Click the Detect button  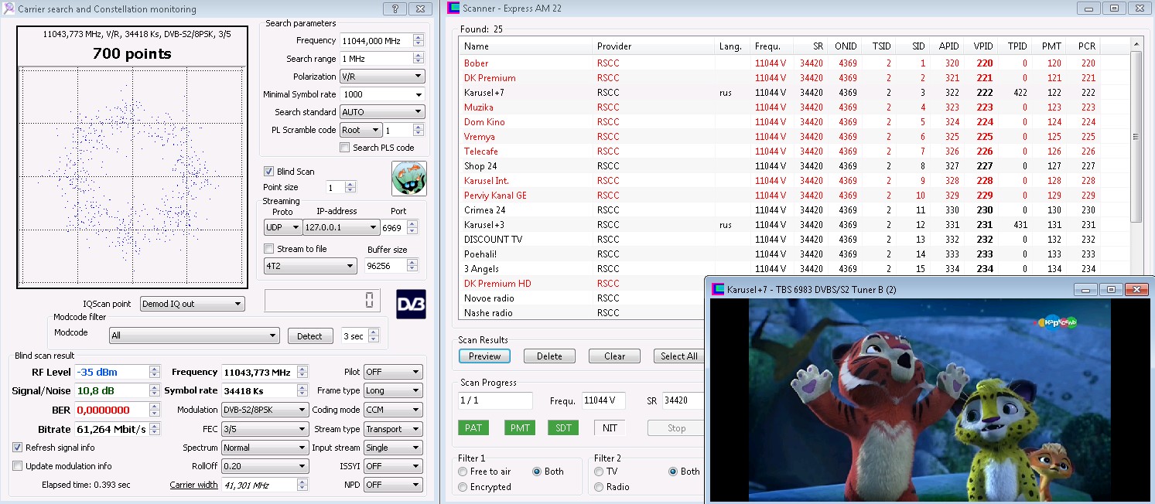click(x=309, y=336)
